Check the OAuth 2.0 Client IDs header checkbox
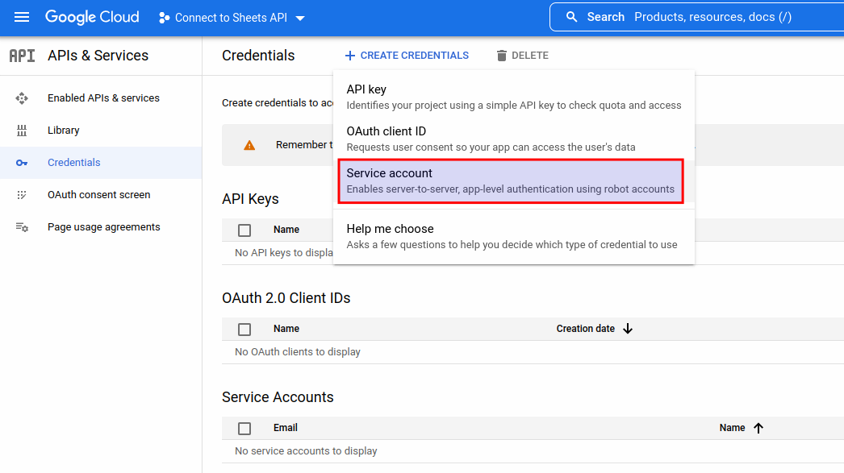This screenshot has width=844, height=473. click(244, 329)
